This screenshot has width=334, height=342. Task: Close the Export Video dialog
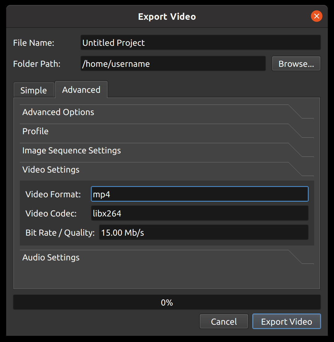pos(316,16)
